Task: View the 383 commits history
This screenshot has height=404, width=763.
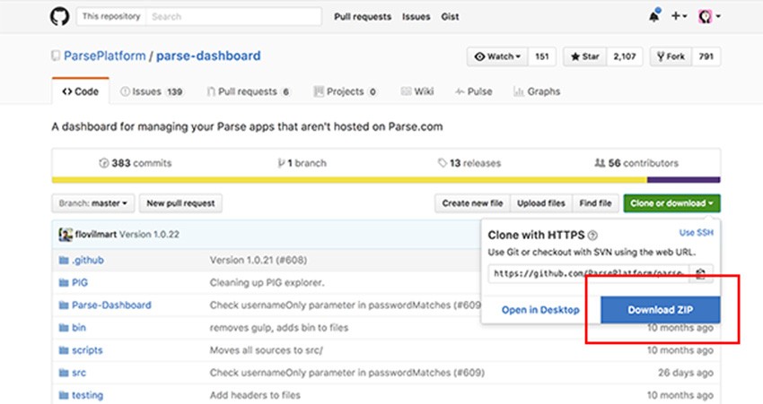Action: 136,163
